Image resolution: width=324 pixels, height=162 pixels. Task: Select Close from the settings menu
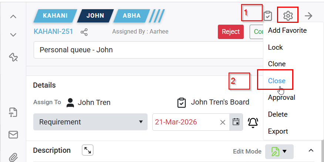point(277,81)
